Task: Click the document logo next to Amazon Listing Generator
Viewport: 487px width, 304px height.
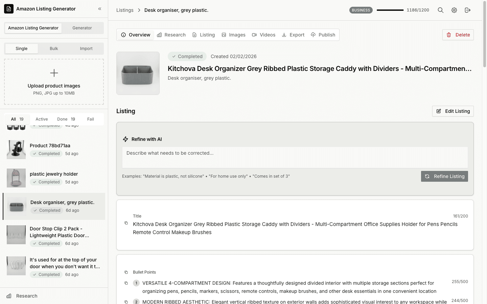Action: [x=8, y=8]
